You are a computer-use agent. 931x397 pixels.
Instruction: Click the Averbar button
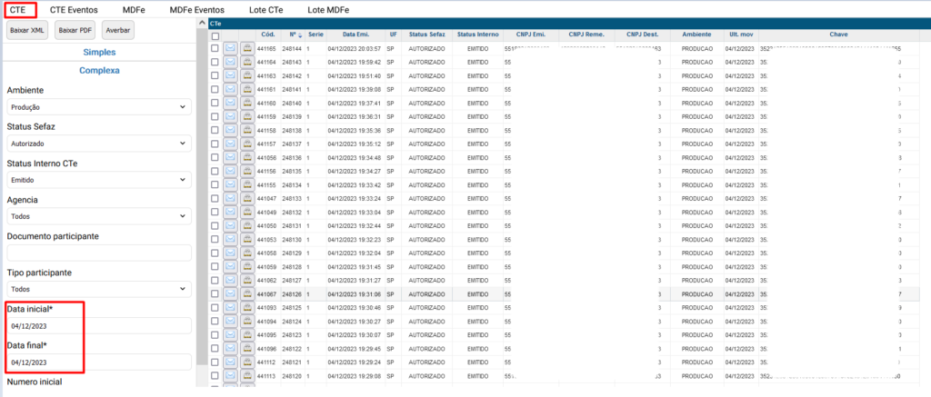117,30
